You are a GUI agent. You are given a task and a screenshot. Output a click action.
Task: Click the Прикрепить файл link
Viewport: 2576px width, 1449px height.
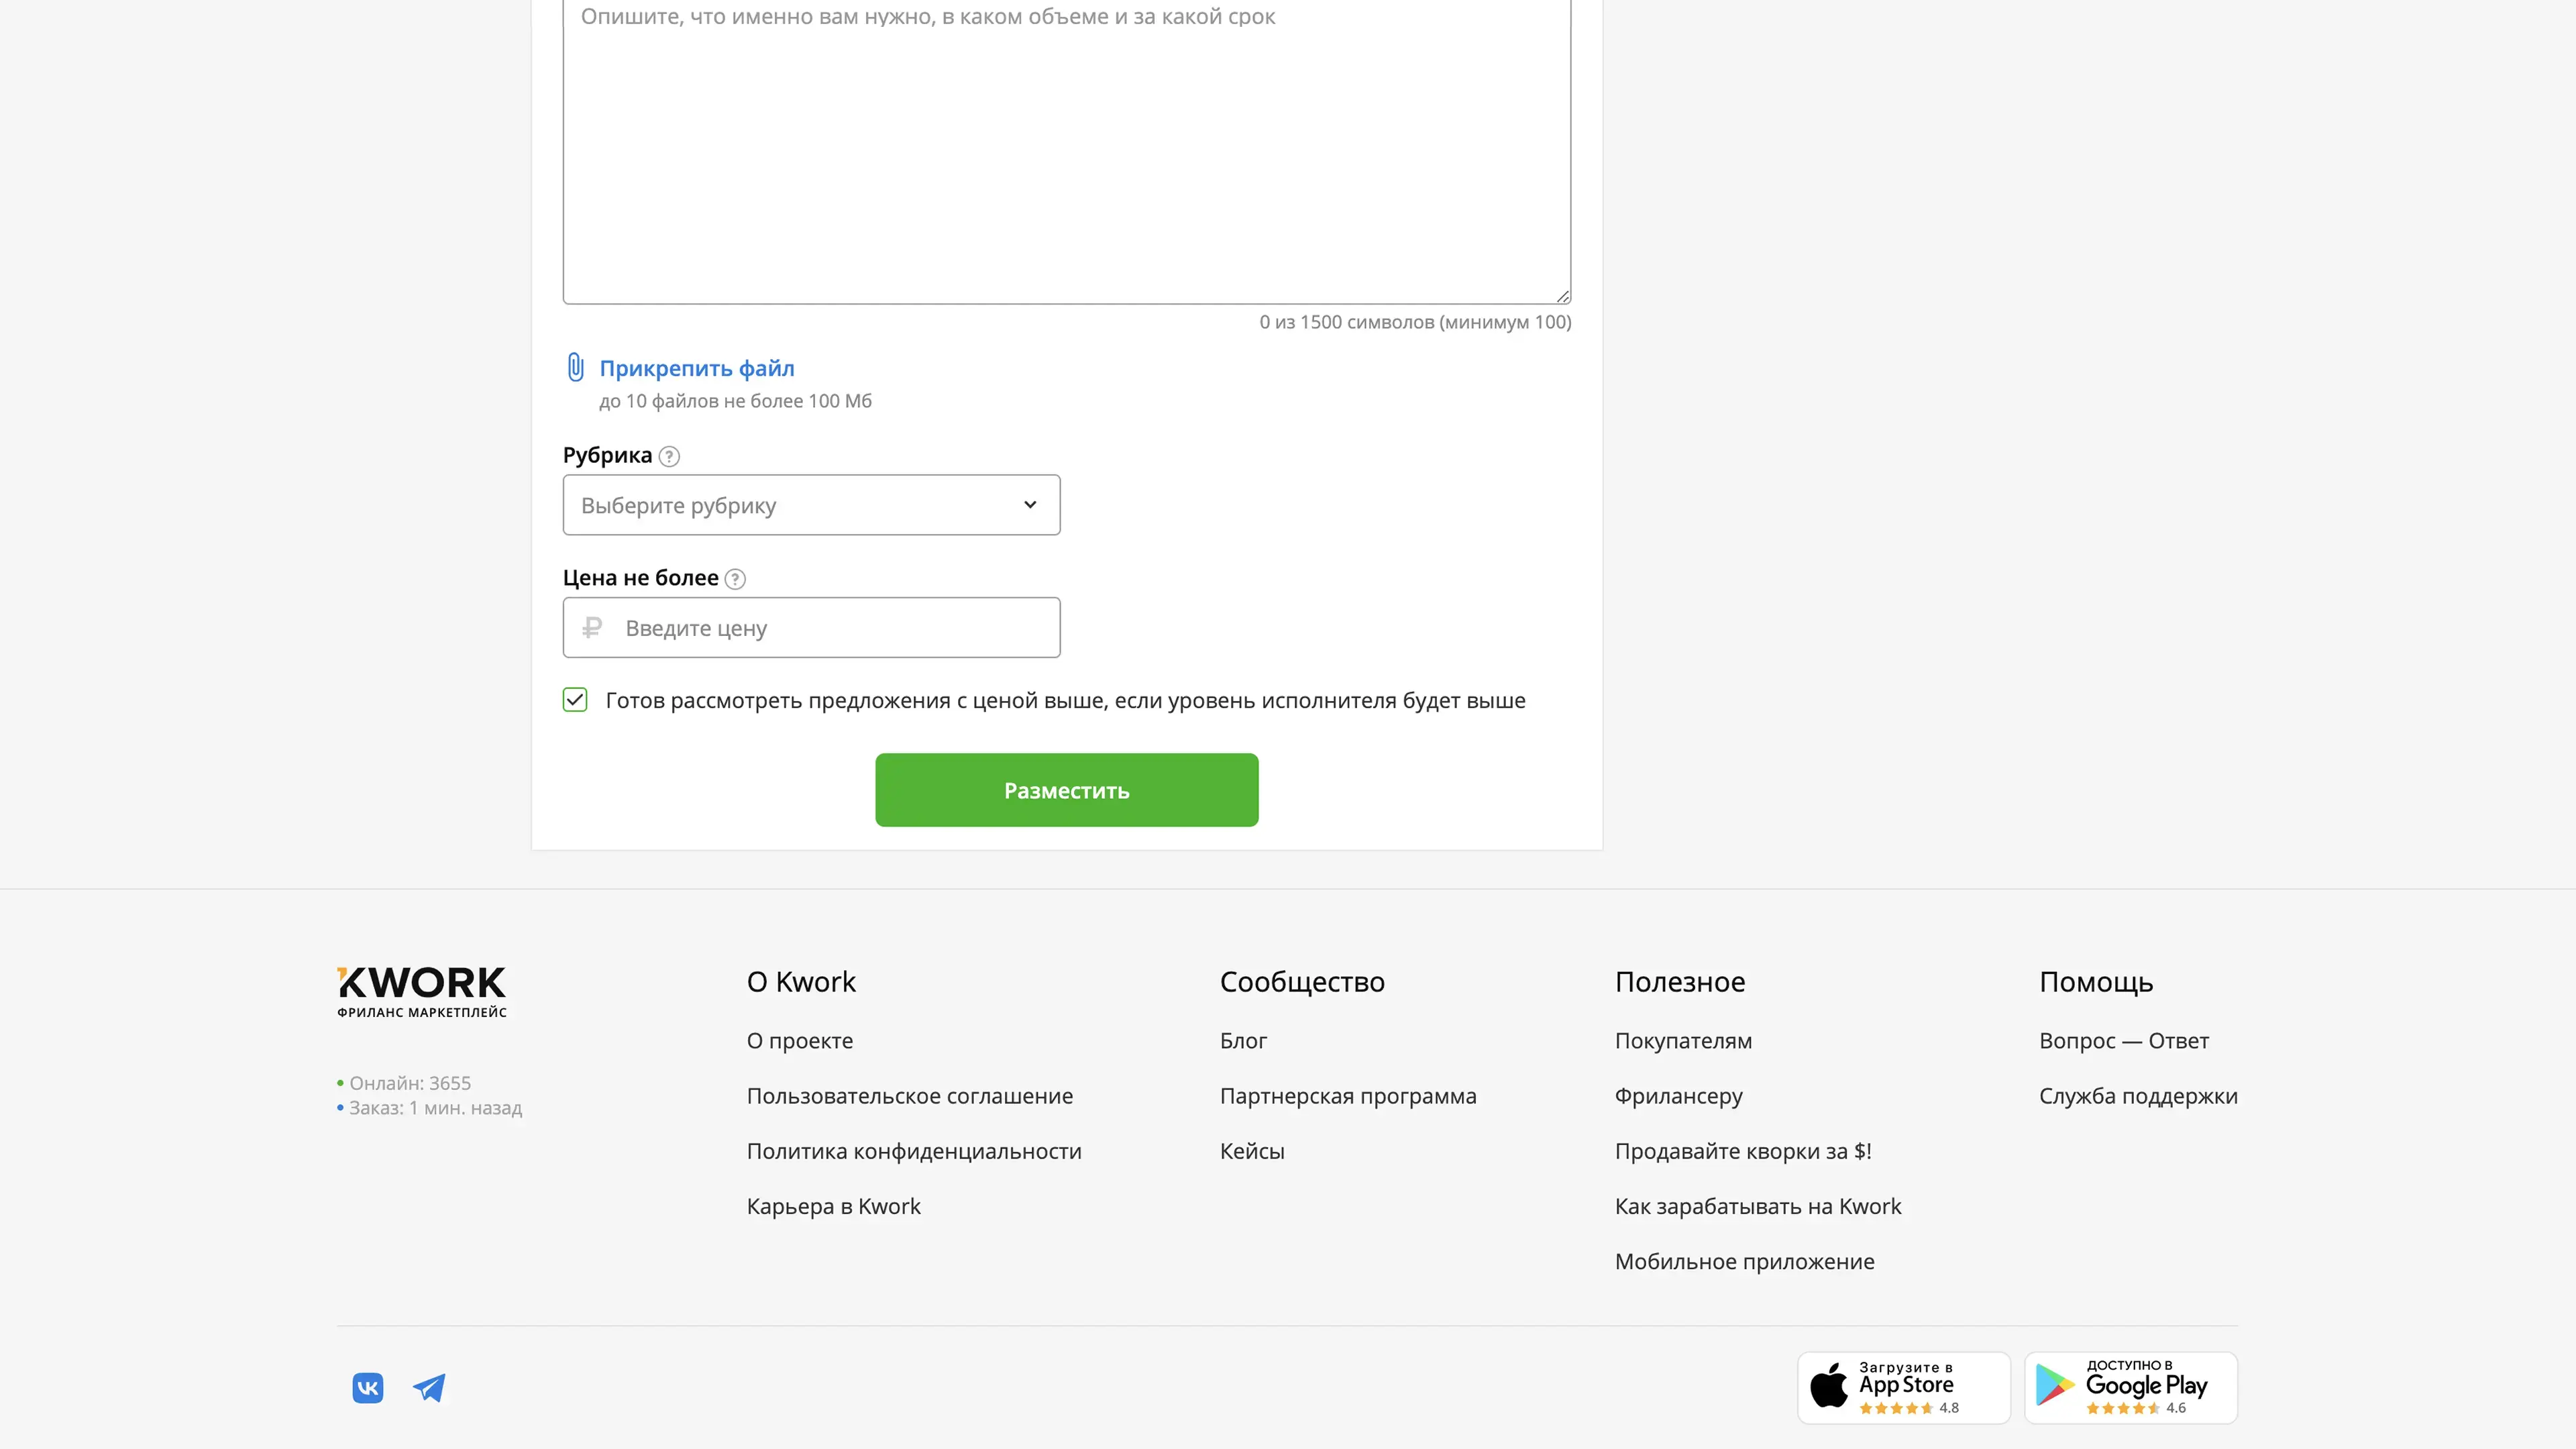coord(696,368)
